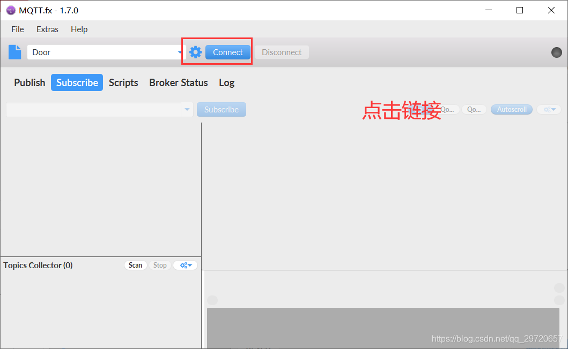This screenshot has height=349, width=568.
Task: Open the File menu
Action: (x=17, y=29)
